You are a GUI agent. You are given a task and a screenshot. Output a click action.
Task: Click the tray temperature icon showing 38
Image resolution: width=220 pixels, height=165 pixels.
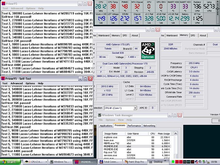[x=192, y=162]
